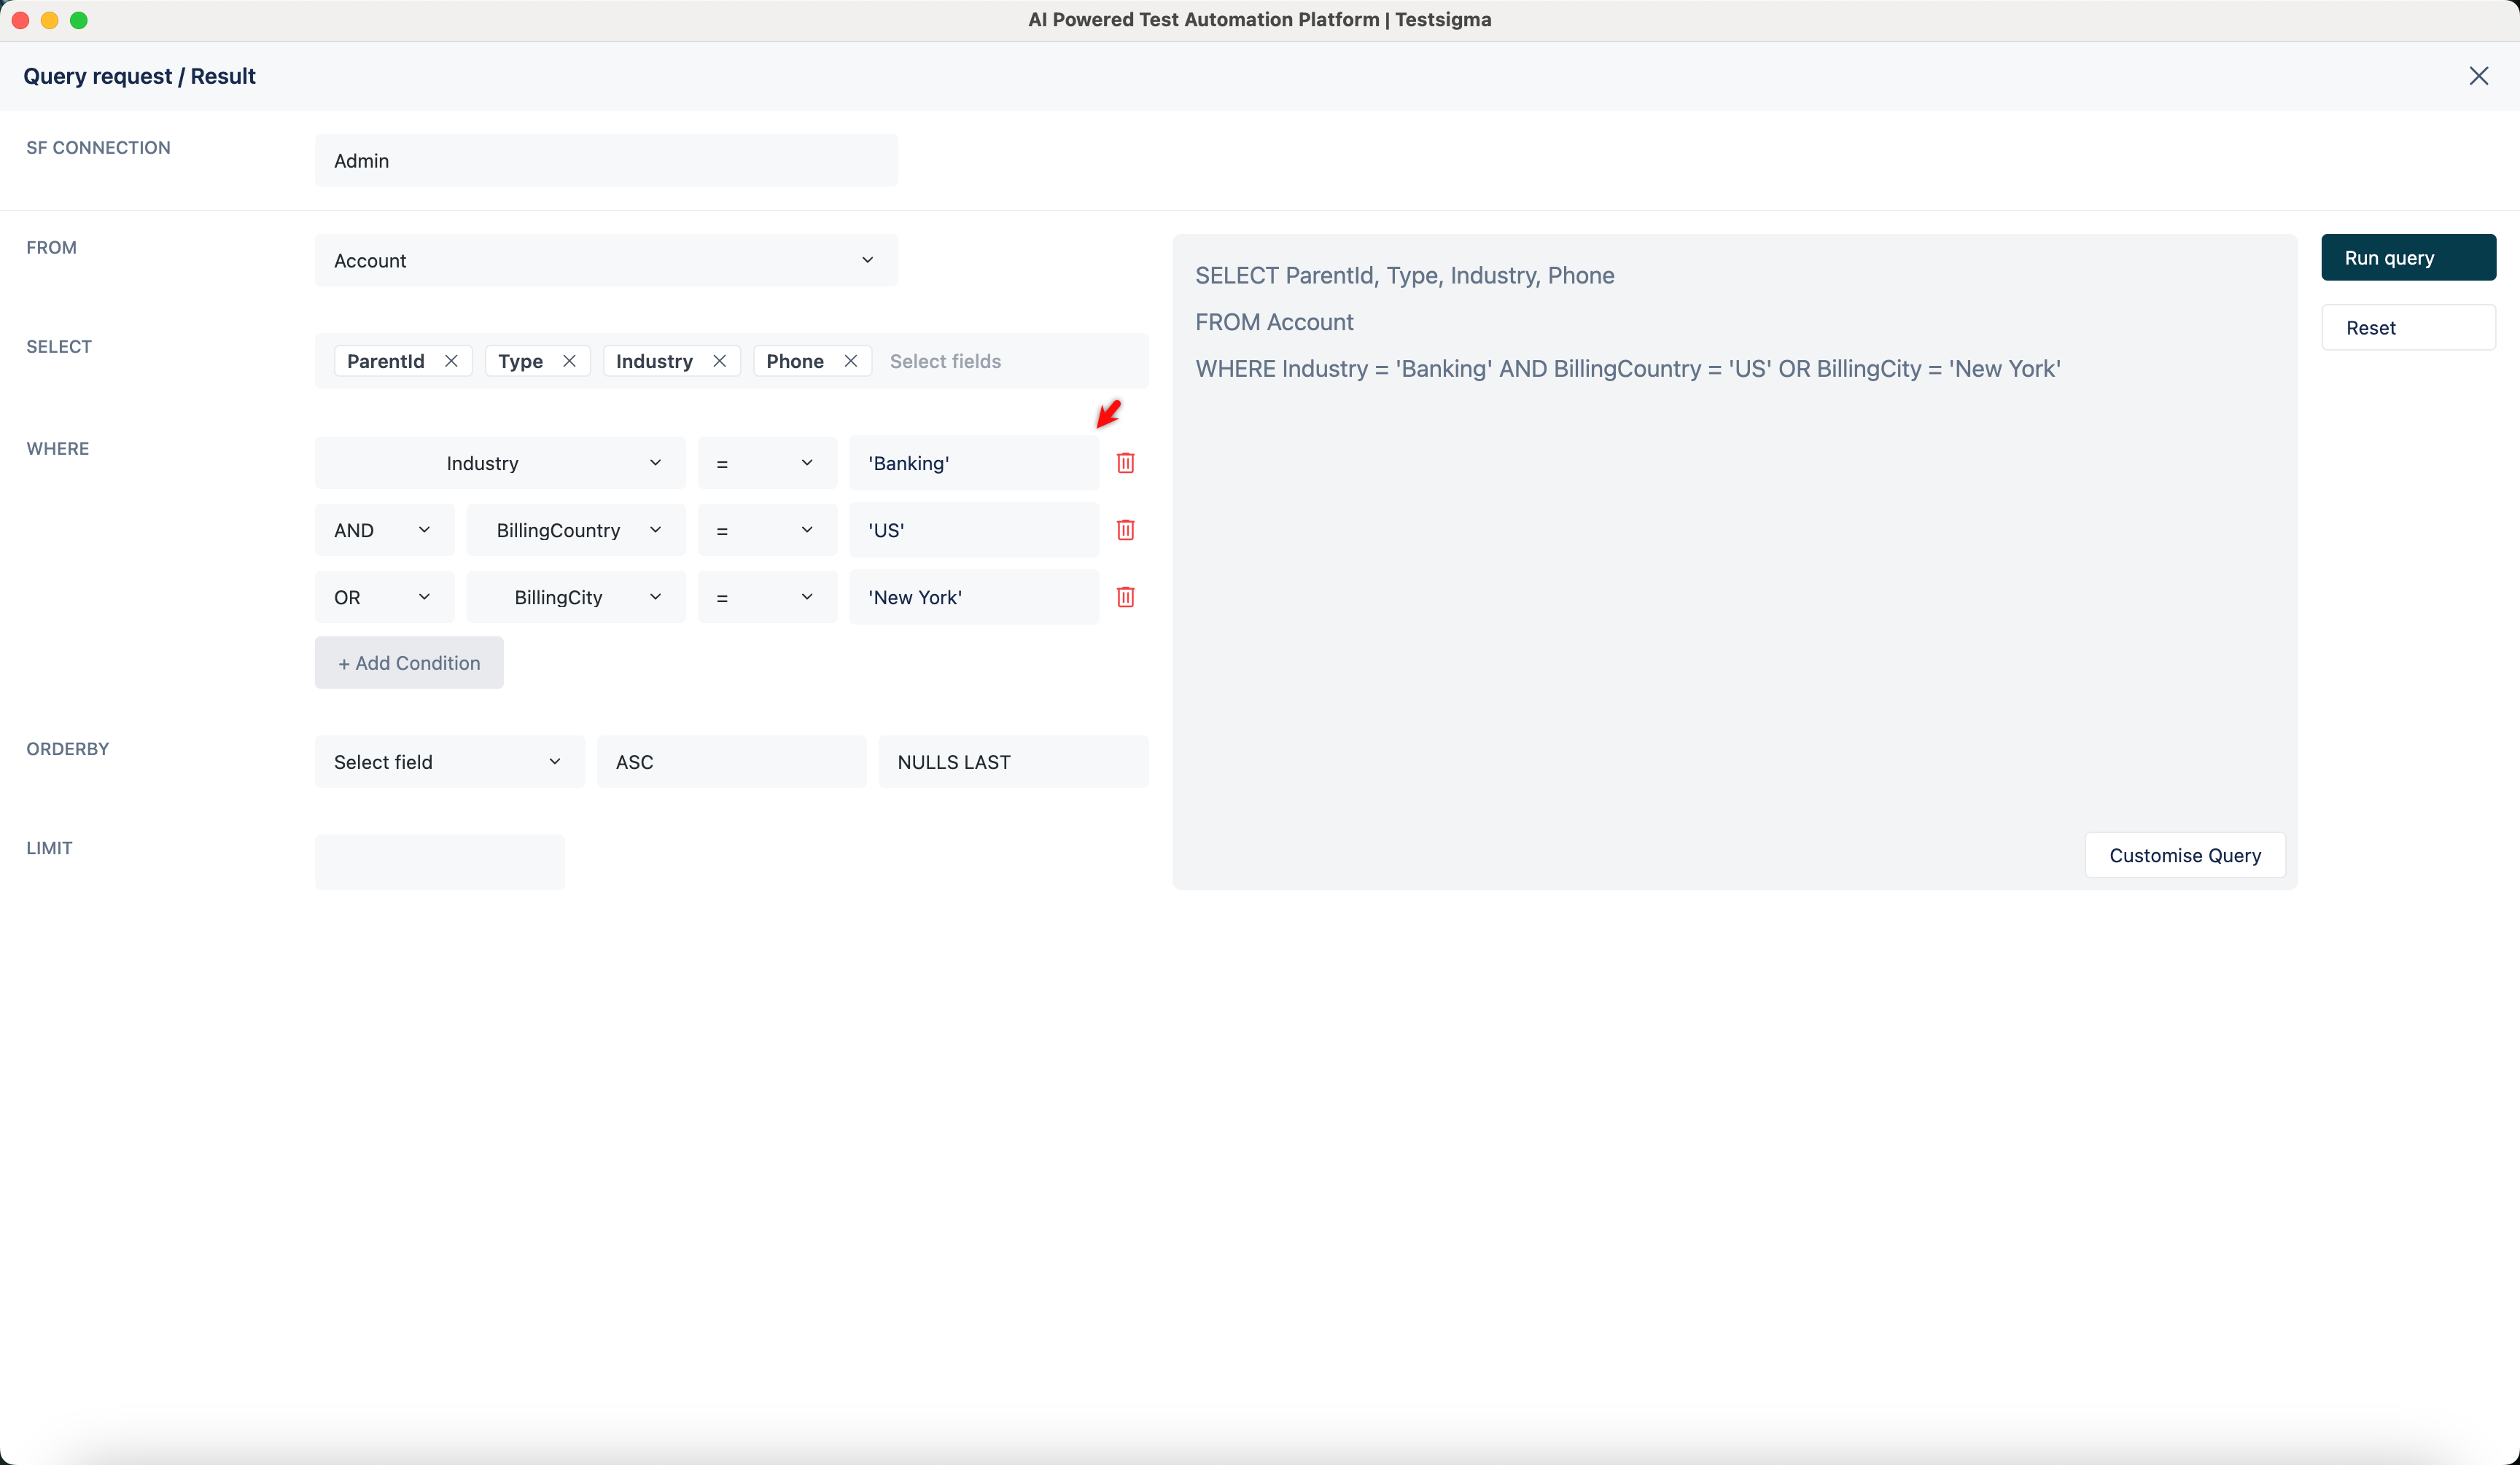Click the LIMIT input field

point(438,862)
